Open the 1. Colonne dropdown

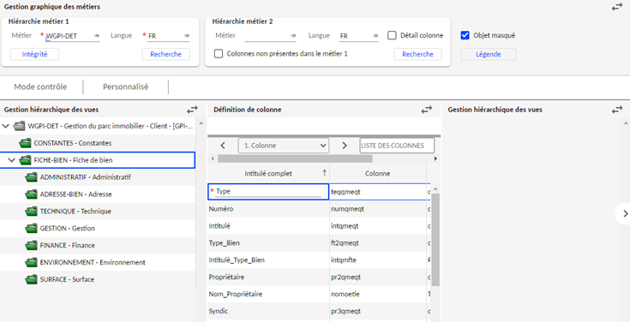[x=284, y=146]
